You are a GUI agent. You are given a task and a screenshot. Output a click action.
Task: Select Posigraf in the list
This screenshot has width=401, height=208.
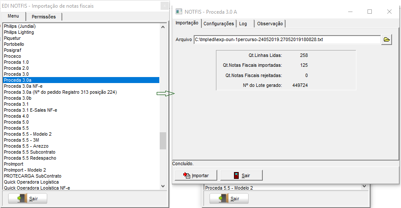pyautogui.click(x=81, y=50)
